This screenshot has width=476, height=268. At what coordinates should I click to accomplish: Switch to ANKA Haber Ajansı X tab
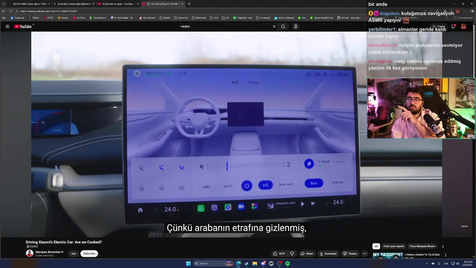pos(29,4)
